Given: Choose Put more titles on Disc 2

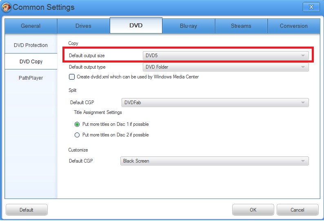Looking at the screenshot, I should tap(77, 135).
